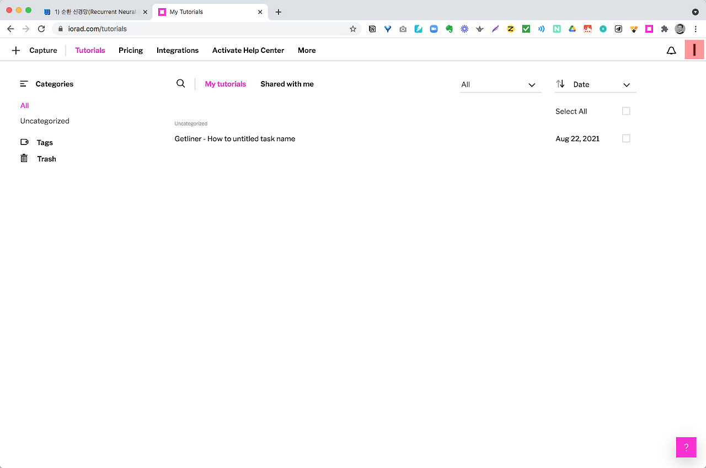Image resolution: width=706 pixels, height=468 pixels.
Task: Click Activate Help Center
Action: tap(248, 50)
